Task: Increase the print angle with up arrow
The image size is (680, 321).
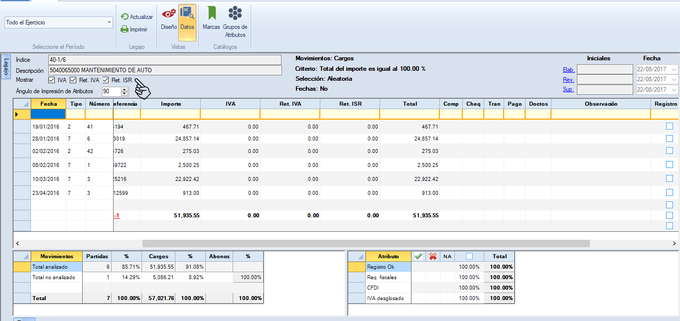Action: [x=125, y=89]
